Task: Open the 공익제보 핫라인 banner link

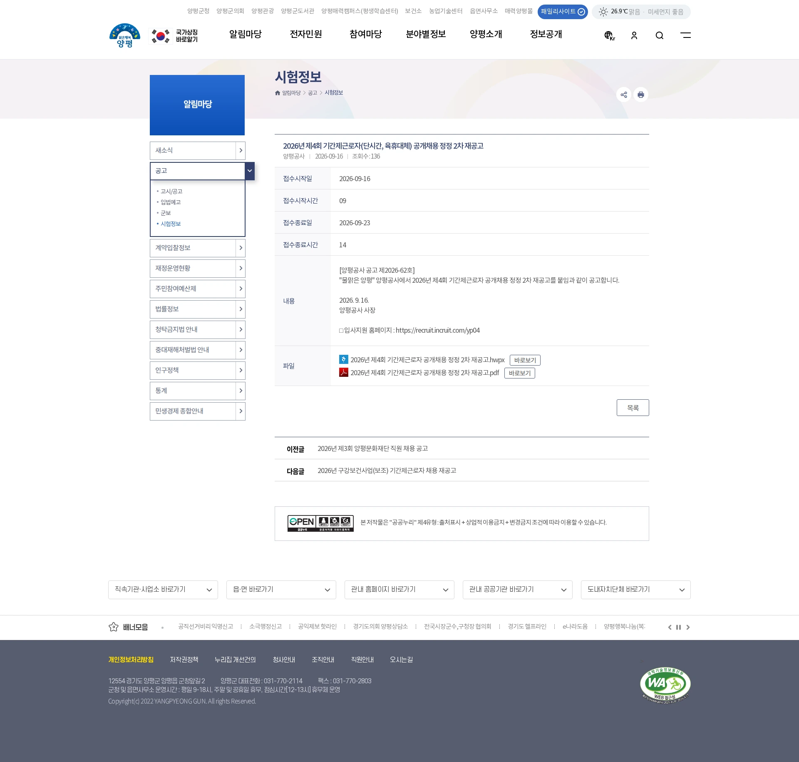Action: point(318,627)
